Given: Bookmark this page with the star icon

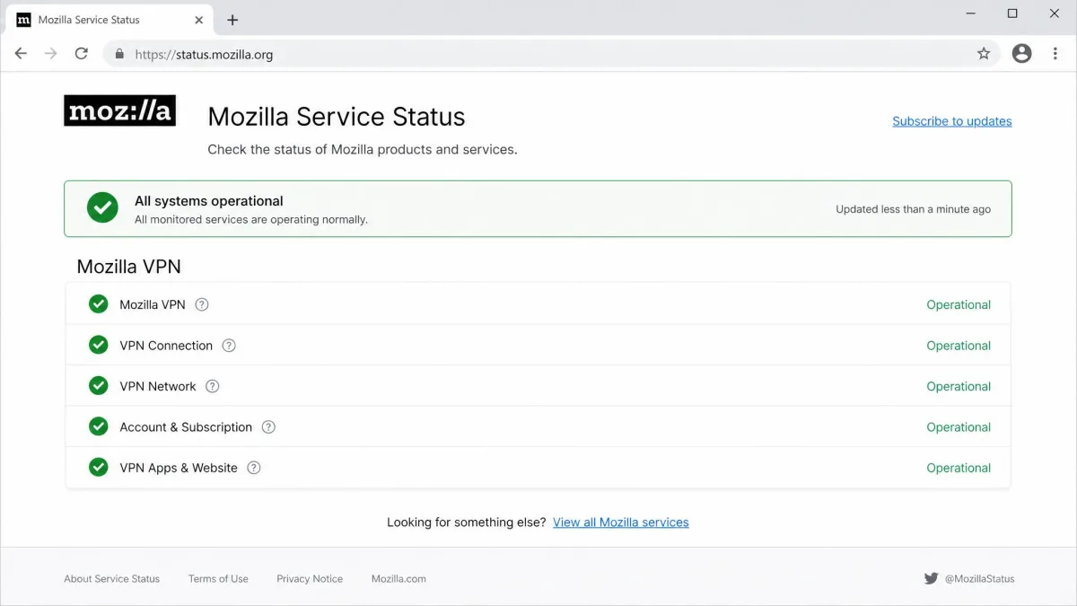Looking at the screenshot, I should pyautogui.click(x=984, y=54).
